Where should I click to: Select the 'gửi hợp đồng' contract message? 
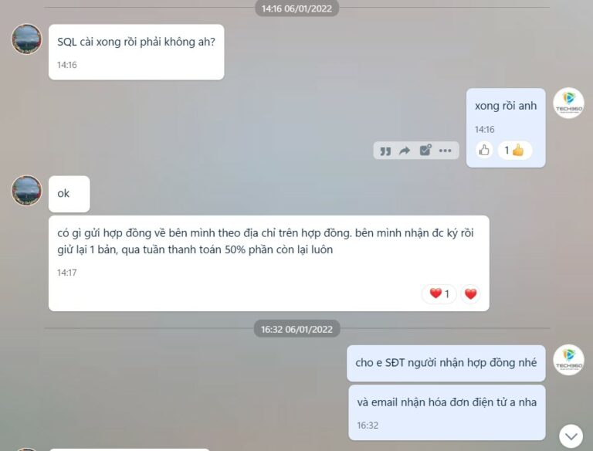[x=269, y=263]
